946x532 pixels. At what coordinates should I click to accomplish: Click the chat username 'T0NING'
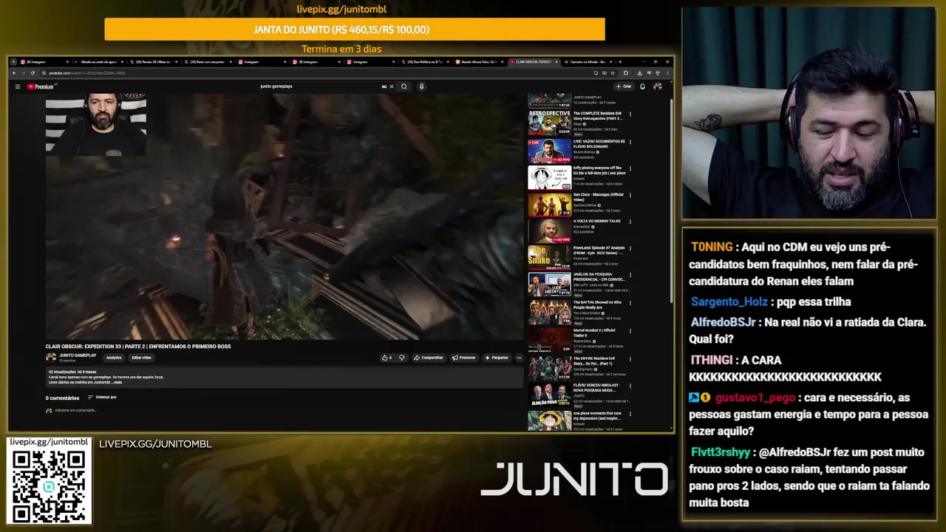[712, 247]
